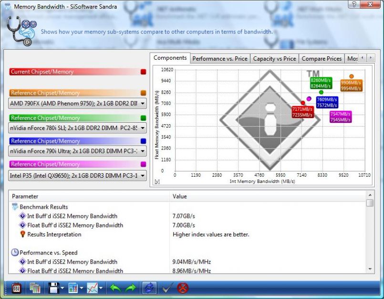Image resolution: width=384 pixels, height=299 pixels.
Task: Expand the Intel P35 reference chipset dropdown
Action: pyautogui.click(x=143, y=175)
